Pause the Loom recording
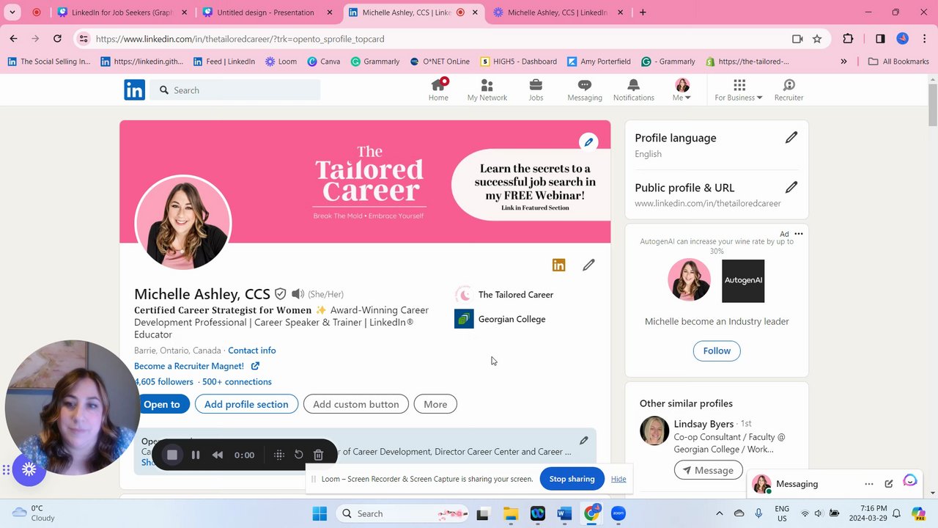 coord(196,455)
